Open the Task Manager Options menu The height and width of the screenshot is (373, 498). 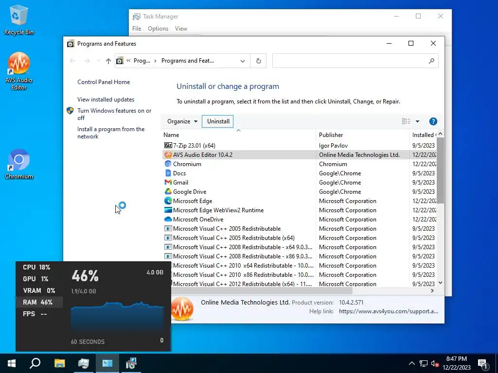(158, 29)
